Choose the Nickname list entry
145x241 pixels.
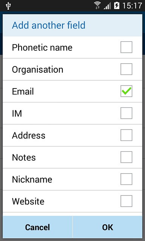tap(72, 179)
